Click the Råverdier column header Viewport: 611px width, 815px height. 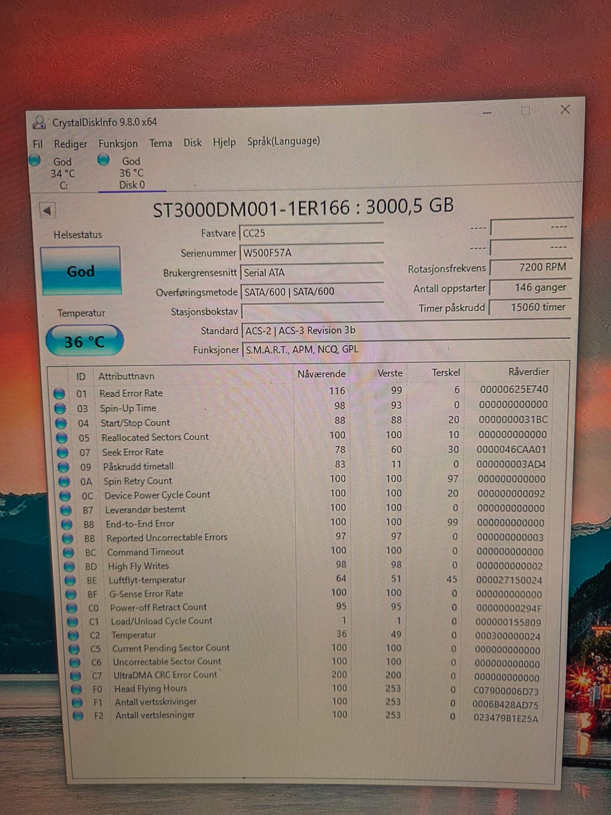529,371
